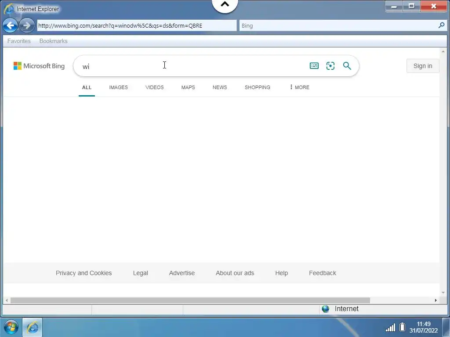Click the horizontal scrollbar left arrow

point(7,300)
